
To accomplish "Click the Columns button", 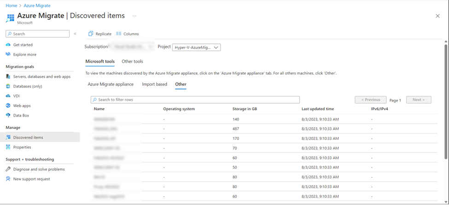I will tap(128, 34).
